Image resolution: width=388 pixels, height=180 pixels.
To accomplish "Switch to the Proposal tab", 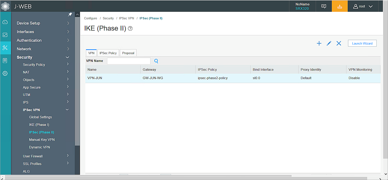I will click(x=128, y=53).
